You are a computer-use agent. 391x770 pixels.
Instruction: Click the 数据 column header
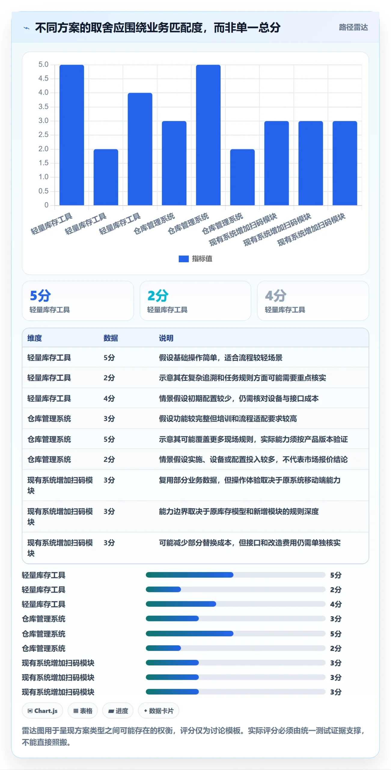(x=111, y=338)
